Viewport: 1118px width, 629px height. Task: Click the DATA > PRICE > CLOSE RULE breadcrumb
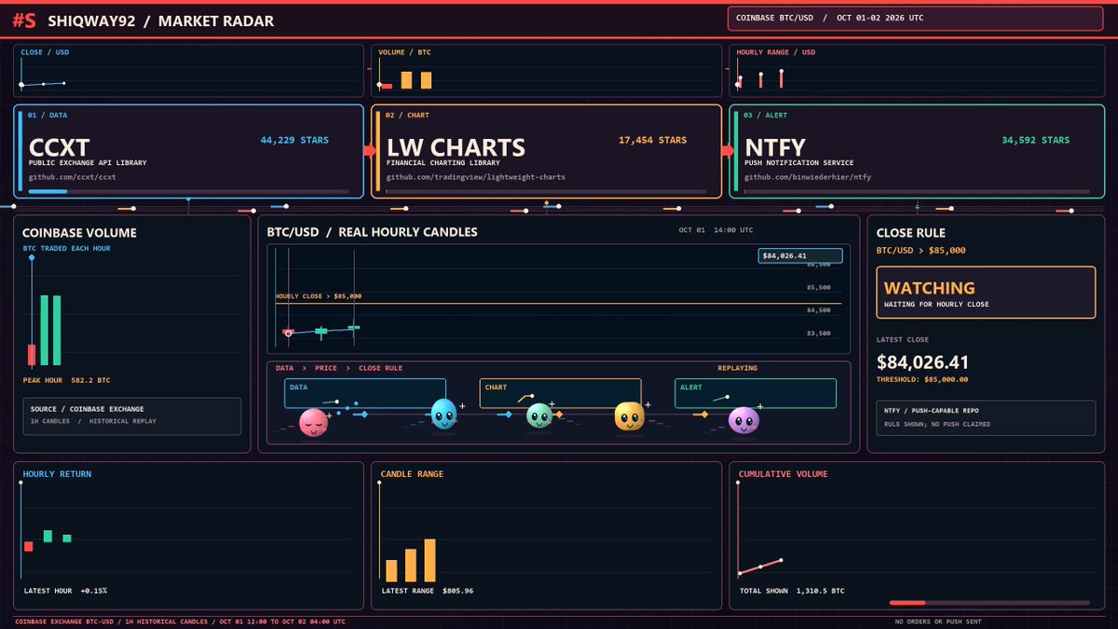point(339,368)
